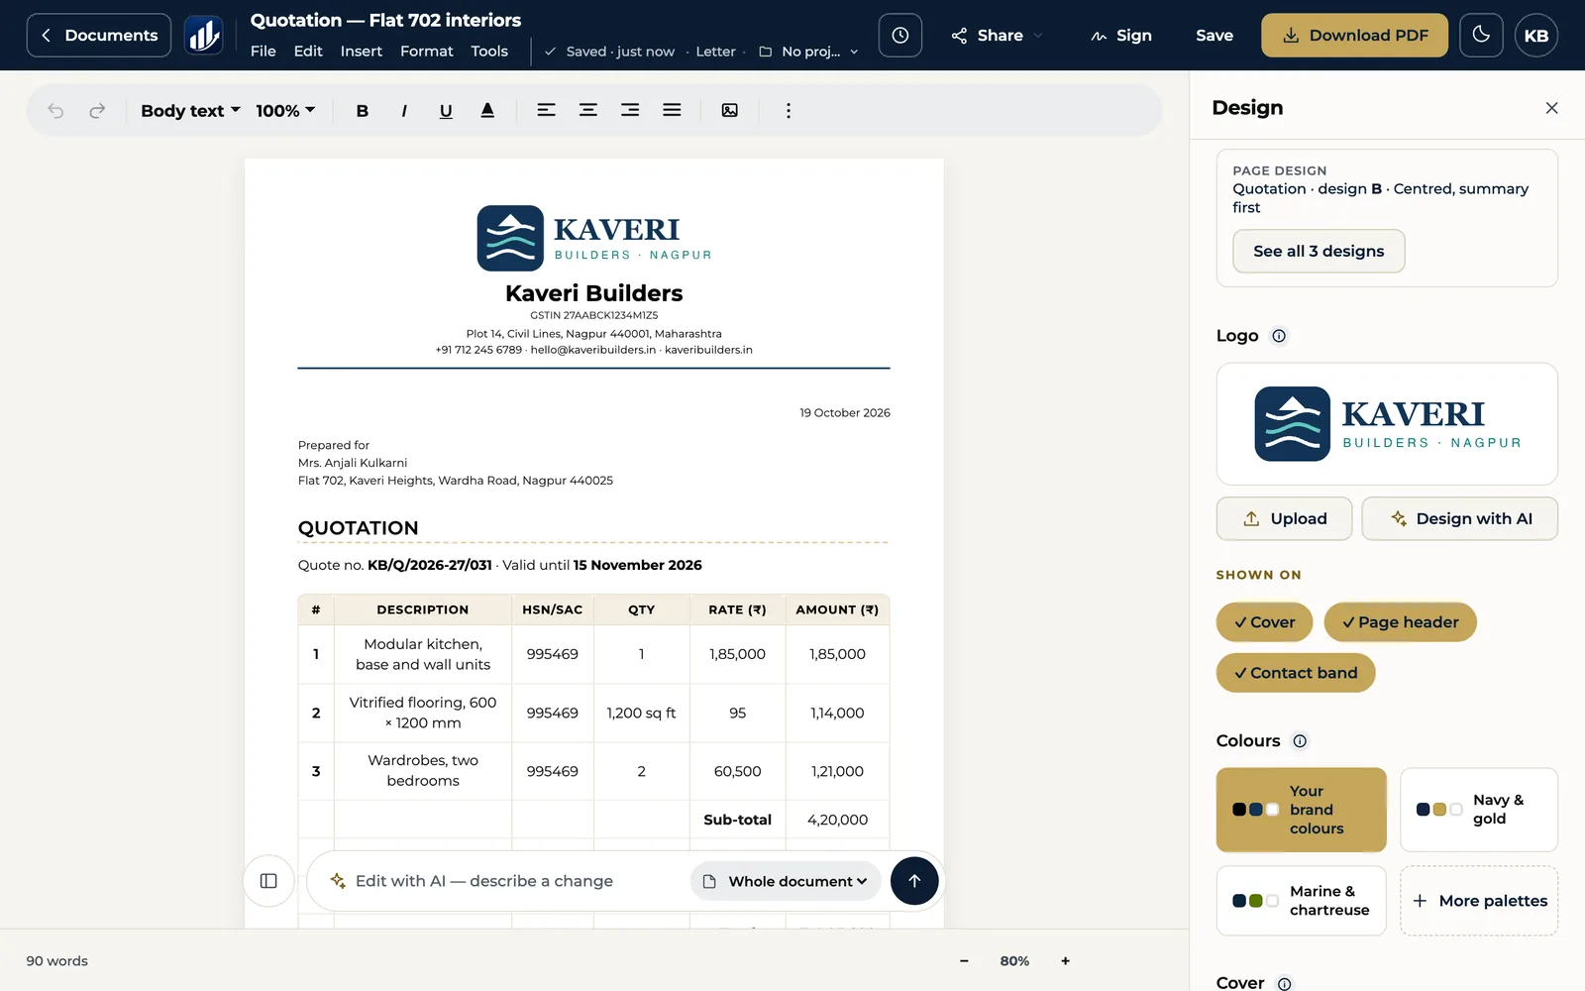
Task: Open the text colour tool
Action: click(x=487, y=111)
